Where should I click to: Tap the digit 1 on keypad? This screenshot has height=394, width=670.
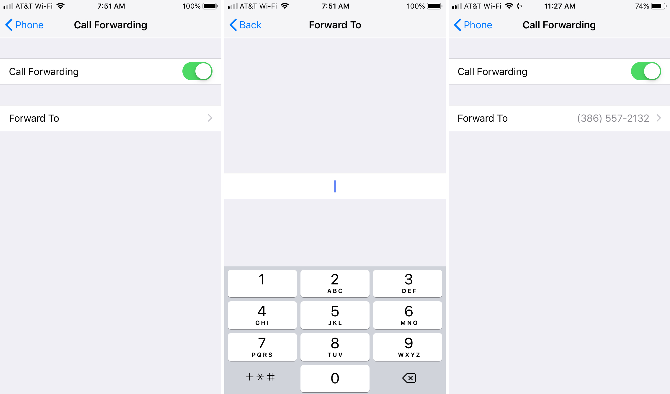[x=262, y=281]
